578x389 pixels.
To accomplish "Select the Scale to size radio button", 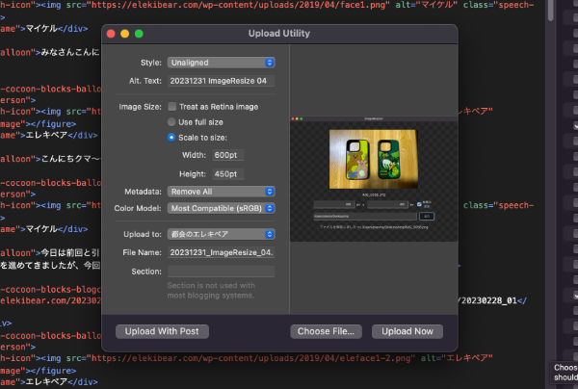I will (x=172, y=138).
